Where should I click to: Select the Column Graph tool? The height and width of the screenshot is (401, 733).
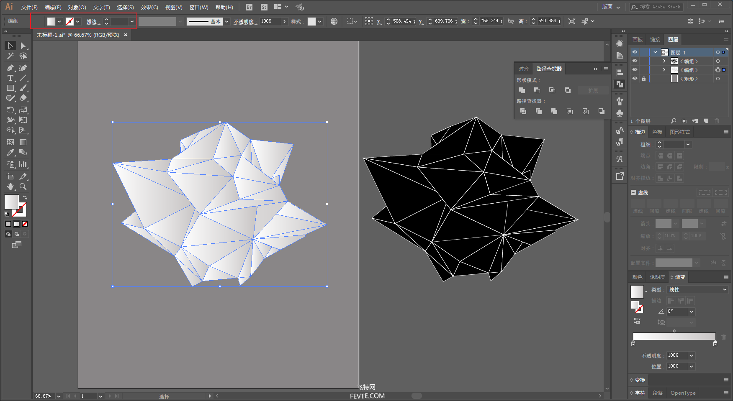[23, 164]
